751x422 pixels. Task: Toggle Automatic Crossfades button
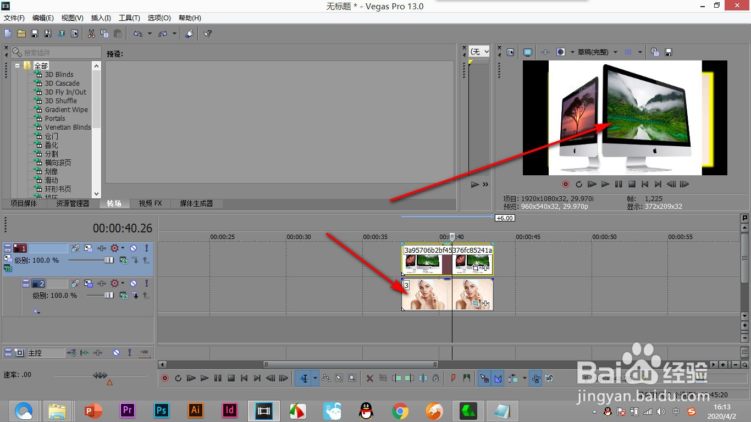point(498,378)
